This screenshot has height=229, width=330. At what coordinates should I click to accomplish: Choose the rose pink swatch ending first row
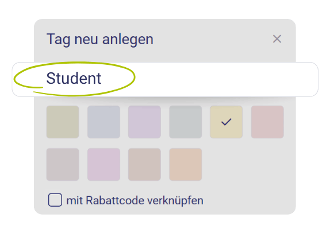click(267, 122)
